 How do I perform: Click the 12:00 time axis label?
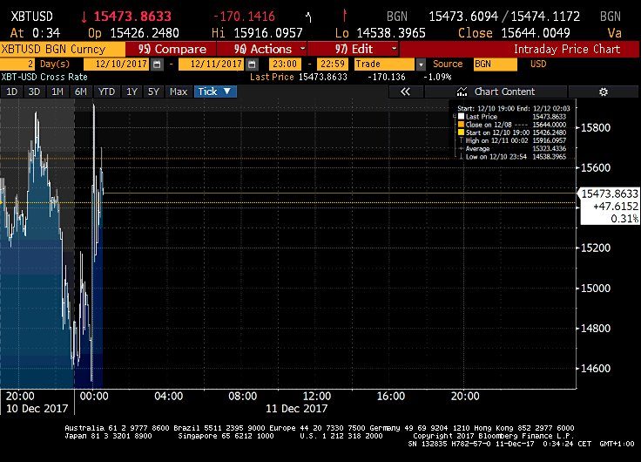(317, 396)
